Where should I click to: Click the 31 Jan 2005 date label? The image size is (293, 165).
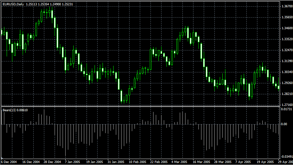(116, 162)
